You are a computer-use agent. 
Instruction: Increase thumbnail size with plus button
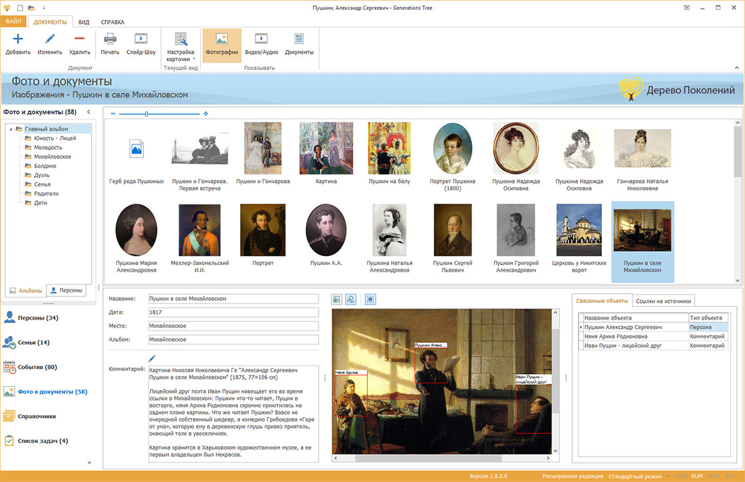point(206,114)
